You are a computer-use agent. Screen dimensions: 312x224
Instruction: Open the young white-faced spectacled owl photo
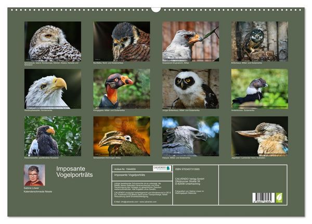(x=191, y=89)
